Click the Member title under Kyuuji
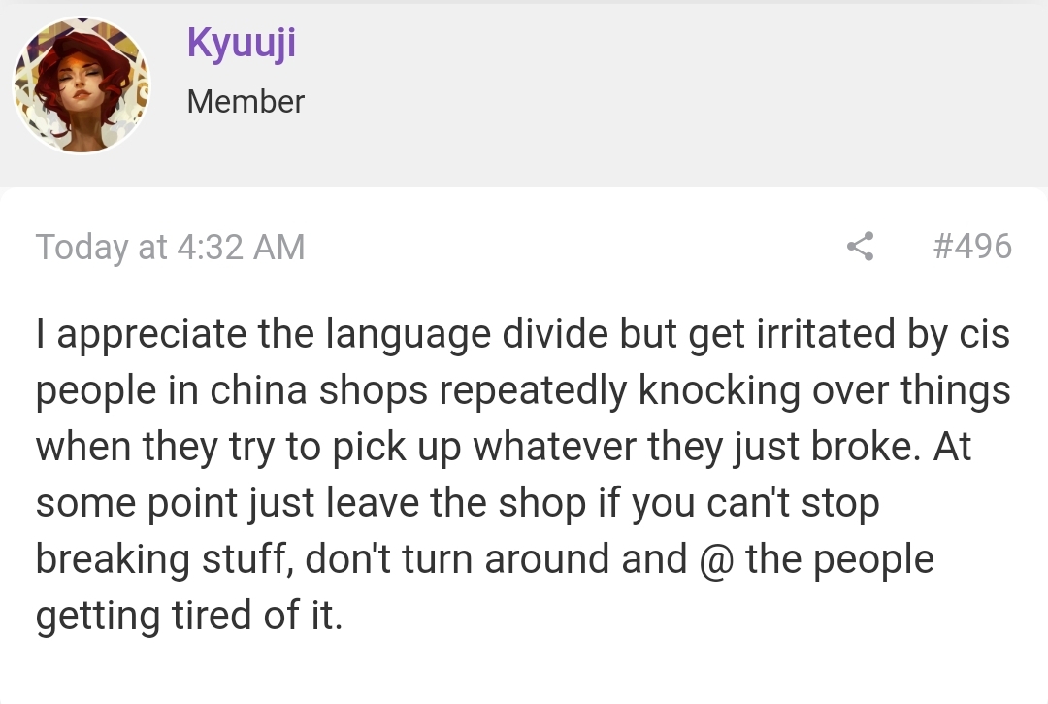1048x704 pixels. [246, 102]
